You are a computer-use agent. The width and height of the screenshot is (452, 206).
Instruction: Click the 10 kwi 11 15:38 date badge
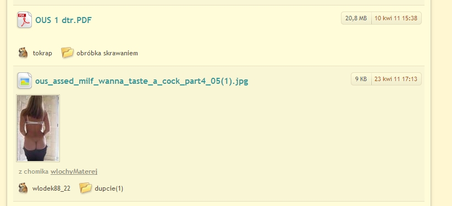point(396,18)
